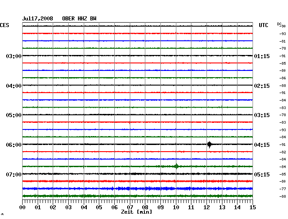288x219 pixels.
Task: Select the 03:00 local time label
Action: pos(14,56)
